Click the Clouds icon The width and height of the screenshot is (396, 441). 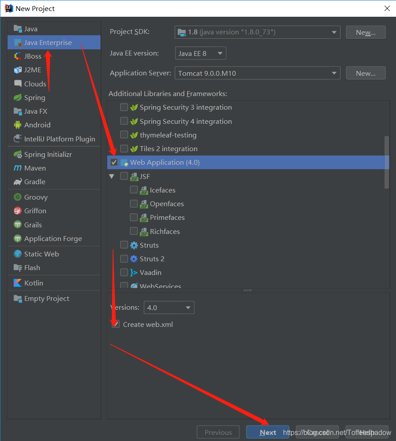point(18,84)
